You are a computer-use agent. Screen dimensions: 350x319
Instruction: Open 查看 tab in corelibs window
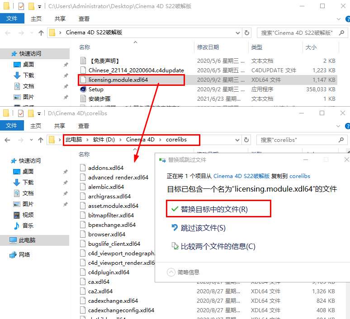pyautogui.click(x=84, y=126)
